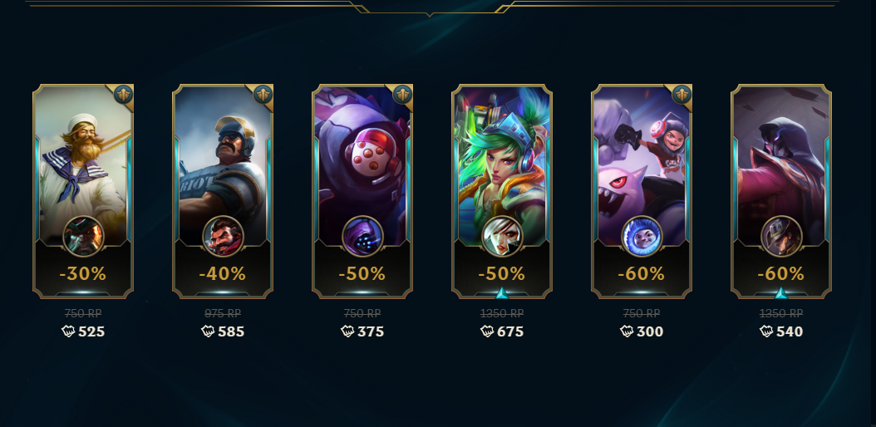Select the -30% discount offer
Screen dimensions: 876x427
point(83,273)
